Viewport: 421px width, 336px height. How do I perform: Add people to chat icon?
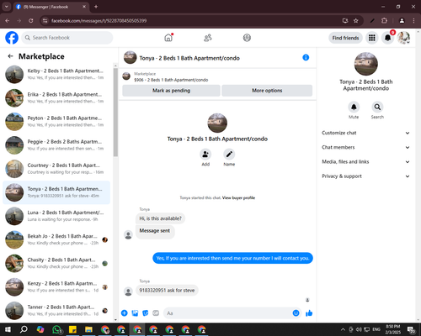(x=205, y=154)
